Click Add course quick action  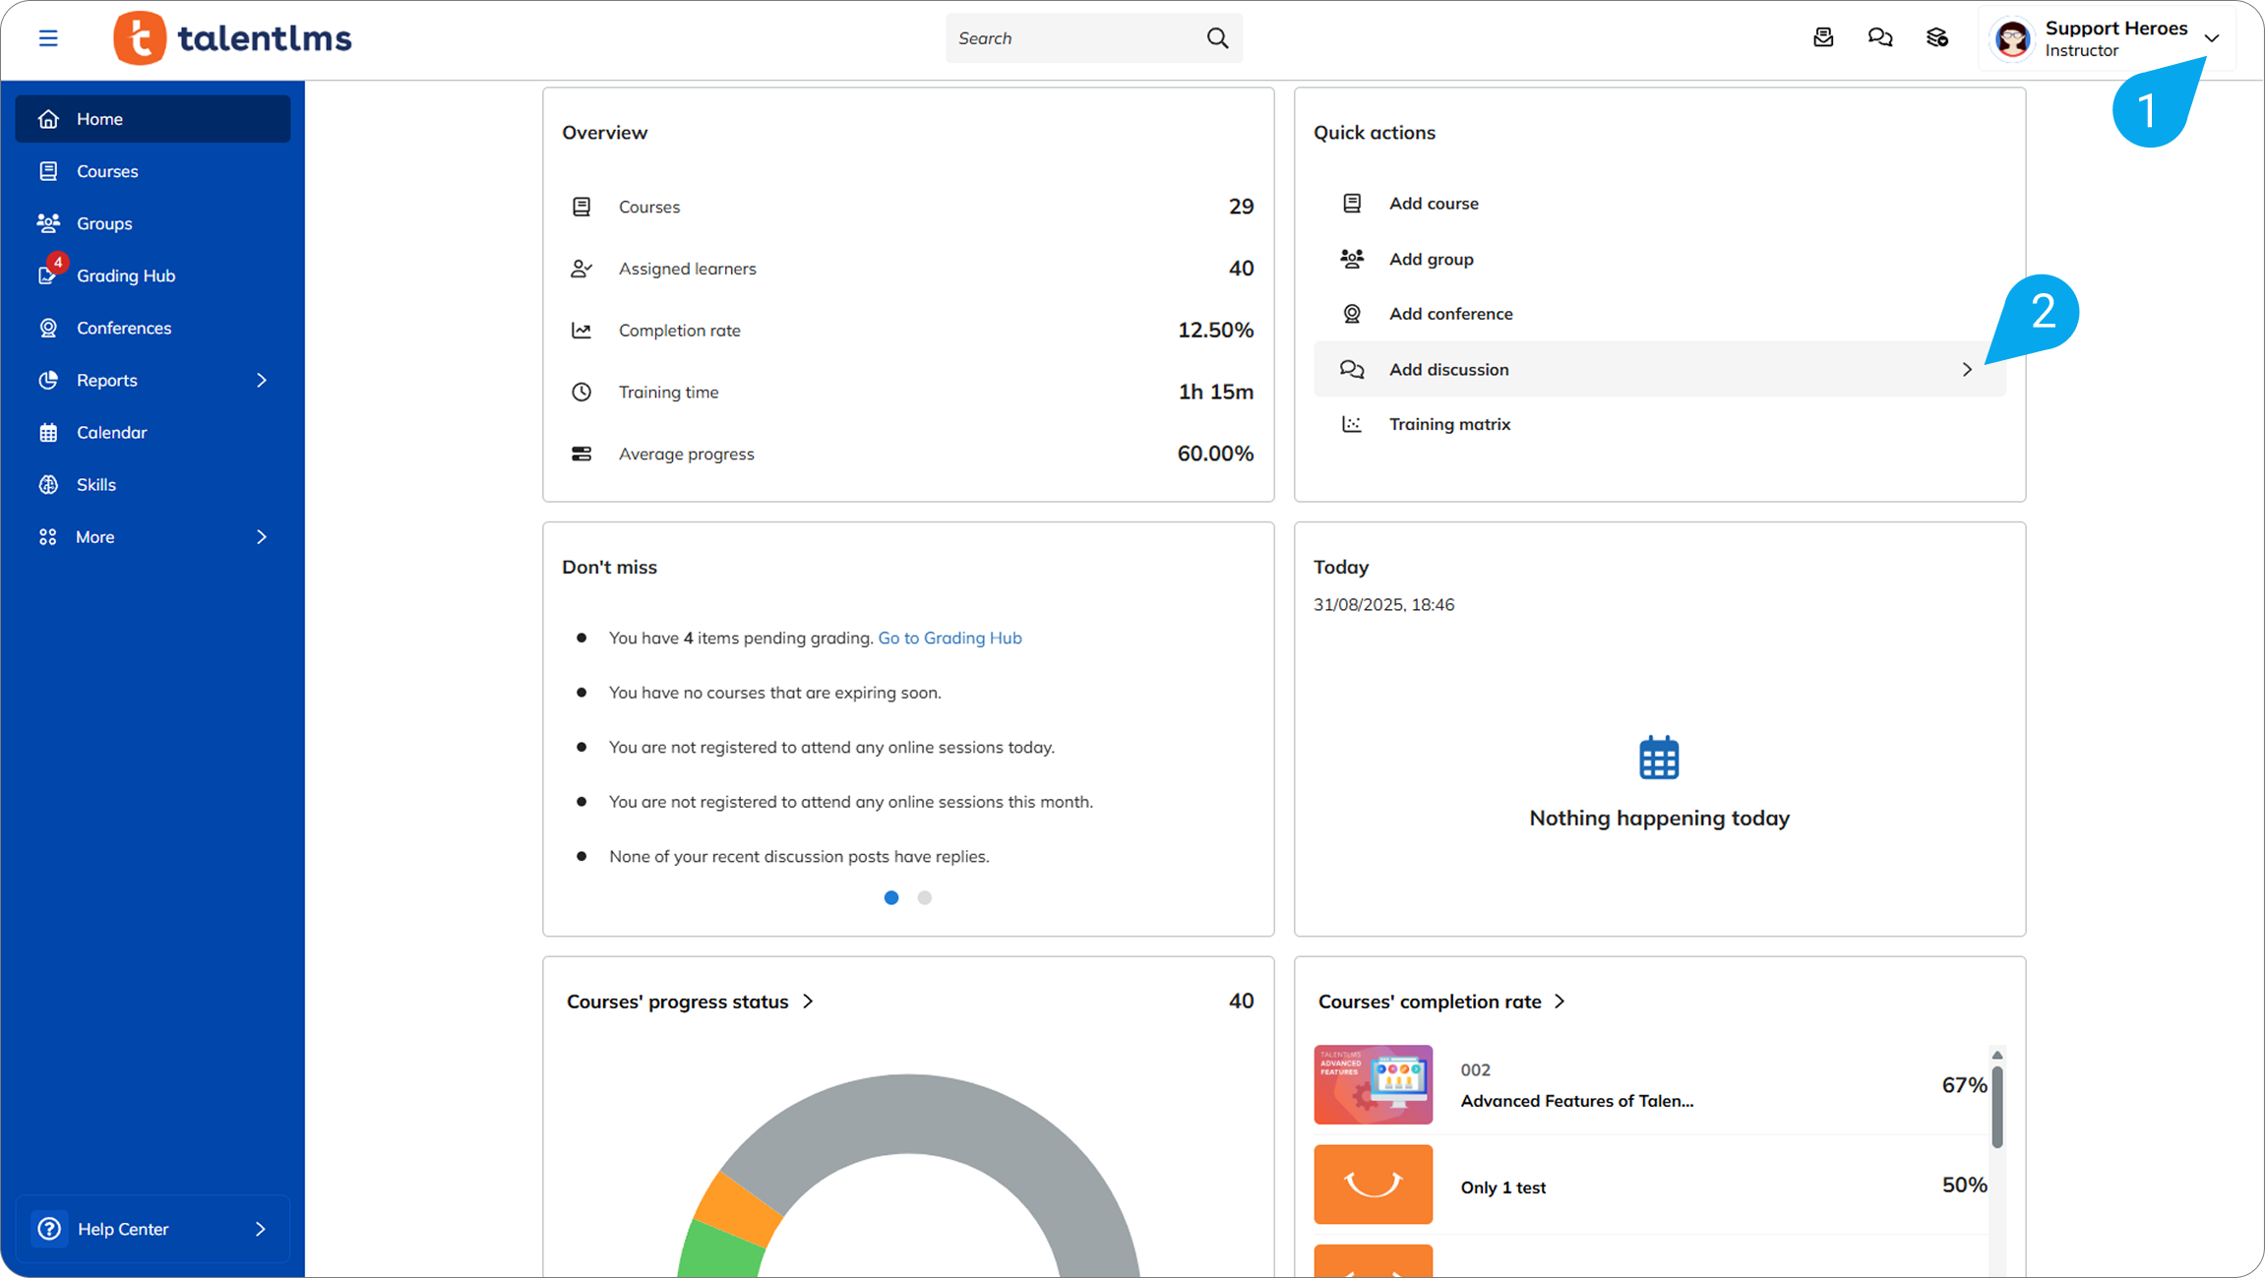tap(1434, 204)
